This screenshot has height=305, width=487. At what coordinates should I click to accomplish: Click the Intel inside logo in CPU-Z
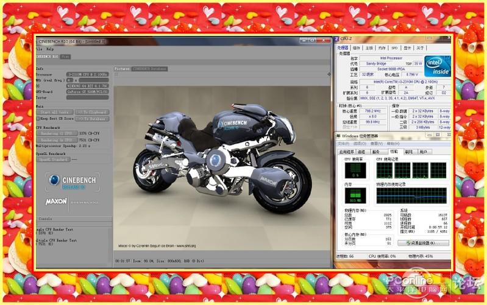tap(437, 66)
